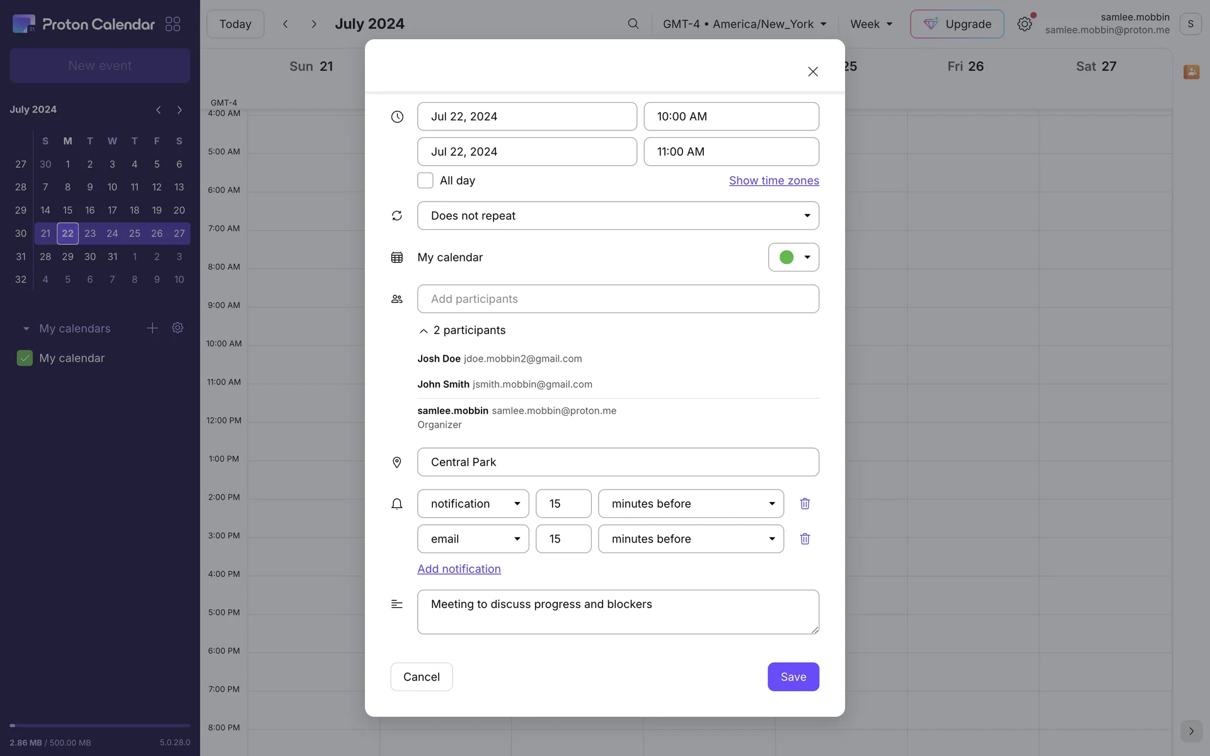Click the search magnifier icon

coord(633,24)
